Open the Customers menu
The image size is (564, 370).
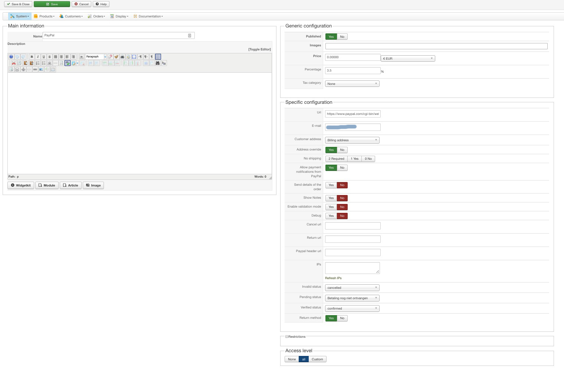point(71,16)
